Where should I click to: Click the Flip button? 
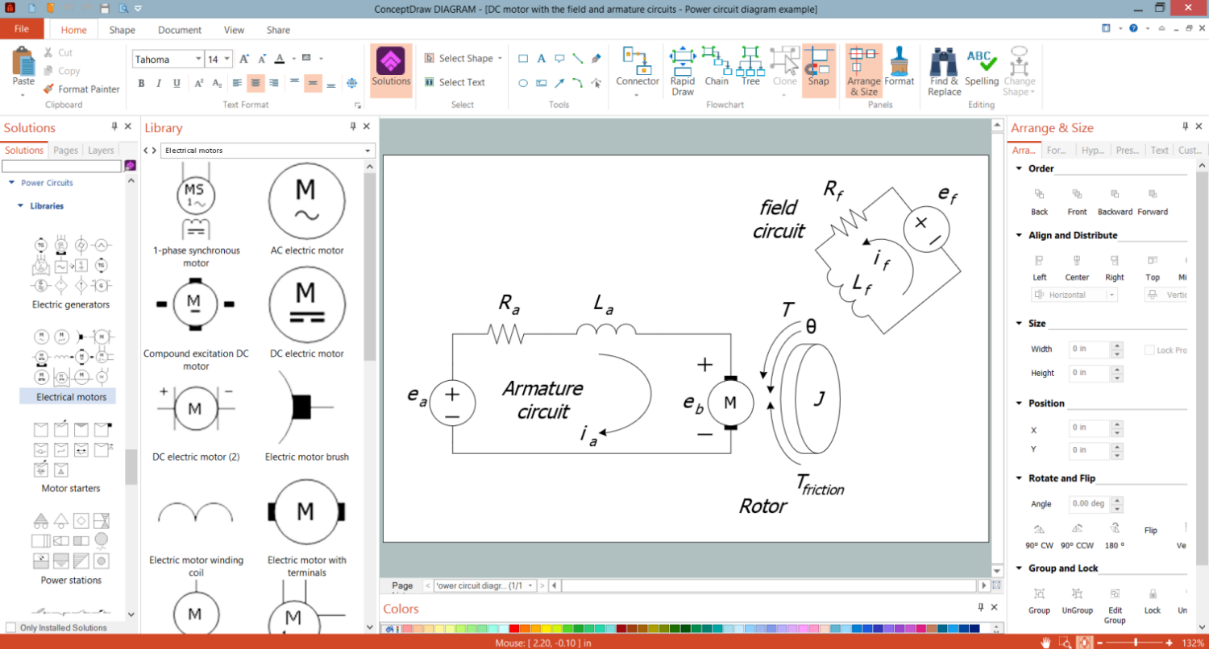1151,531
